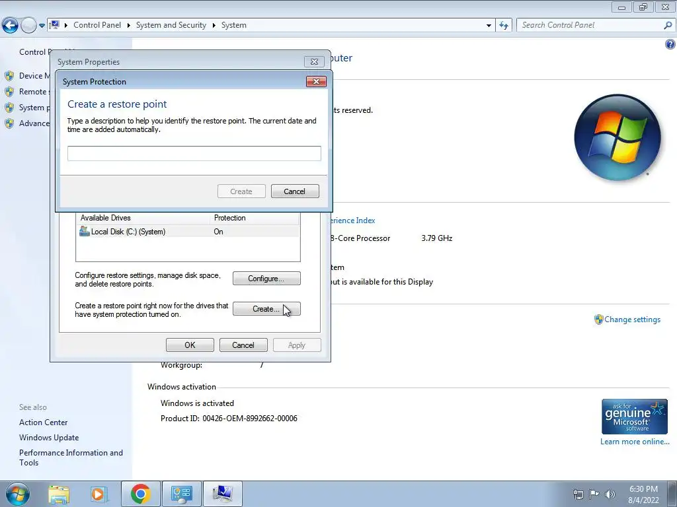This screenshot has height=507, width=677.
Task: Open Performance Information and Tools link
Action: (71, 457)
